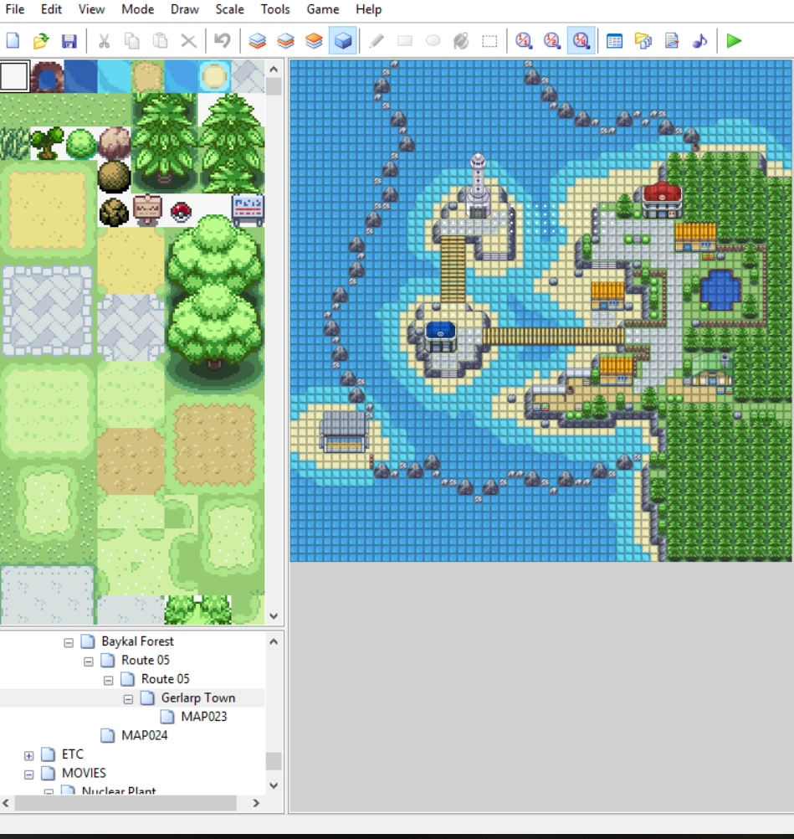Viewport: 794px width, 839px height.
Task: Select the Pencil draw tool
Action: tap(377, 41)
